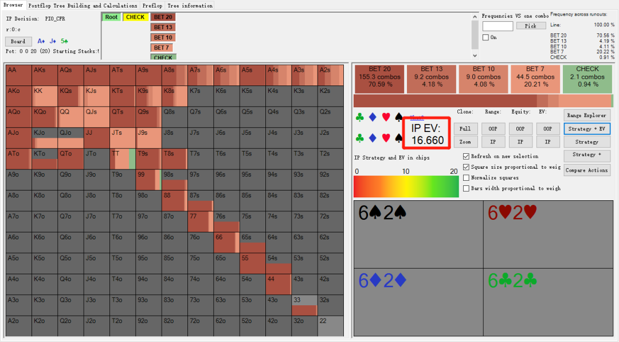
Task: Switch to the Browser tab
Action: (x=13, y=5)
